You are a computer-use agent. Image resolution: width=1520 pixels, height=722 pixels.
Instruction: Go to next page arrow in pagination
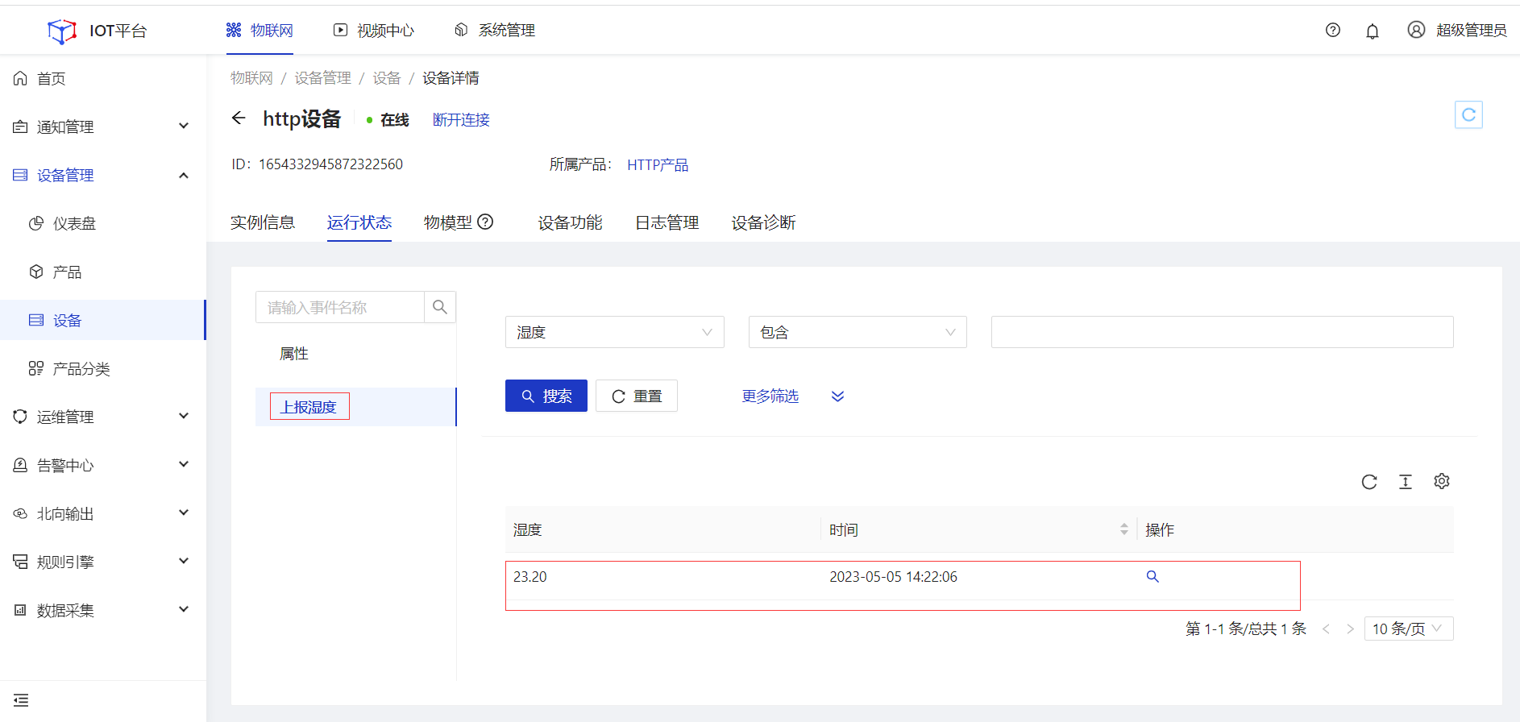pos(1350,629)
